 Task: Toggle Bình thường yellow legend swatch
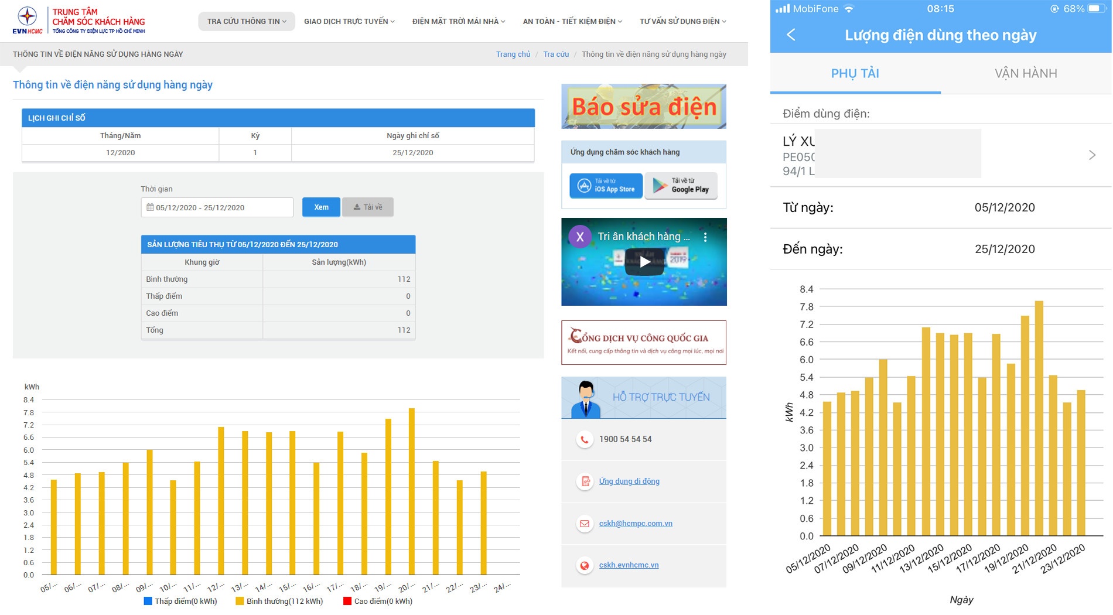240,602
